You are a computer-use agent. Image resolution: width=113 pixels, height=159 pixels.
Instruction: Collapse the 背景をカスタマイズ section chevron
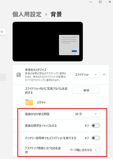click(x=104, y=75)
